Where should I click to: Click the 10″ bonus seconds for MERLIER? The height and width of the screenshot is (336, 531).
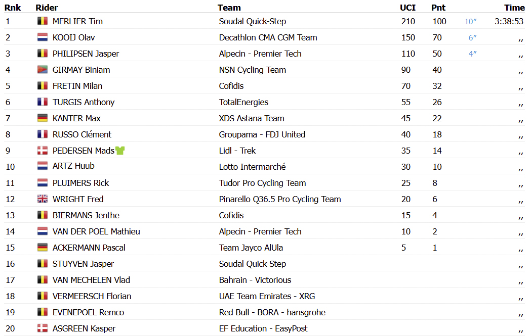(470, 21)
